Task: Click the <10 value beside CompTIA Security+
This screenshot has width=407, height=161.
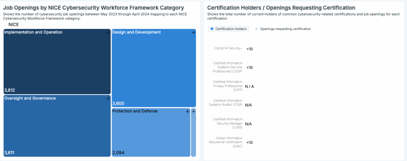Action: (250, 49)
